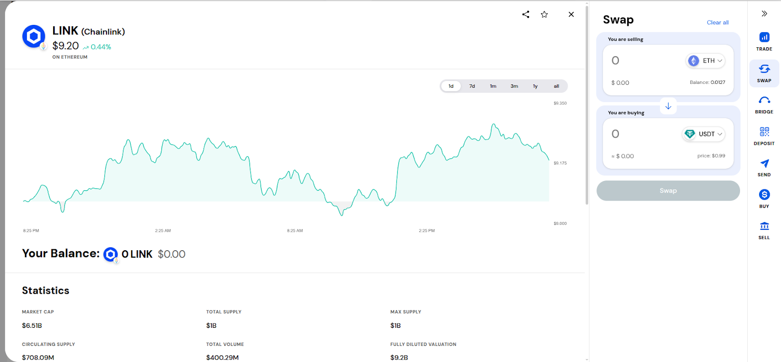Click the price: $0.99 label
This screenshot has height=362, width=781.
tap(711, 156)
